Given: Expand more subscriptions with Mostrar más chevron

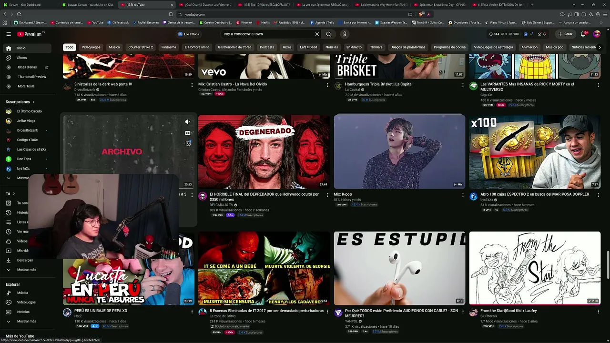Looking at the screenshot, I should pyautogui.click(x=9, y=178).
